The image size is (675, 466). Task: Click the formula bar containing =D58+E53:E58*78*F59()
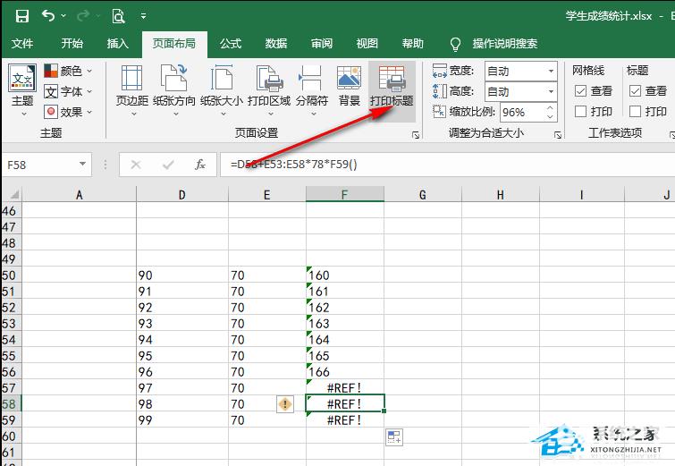click(448, 165)
